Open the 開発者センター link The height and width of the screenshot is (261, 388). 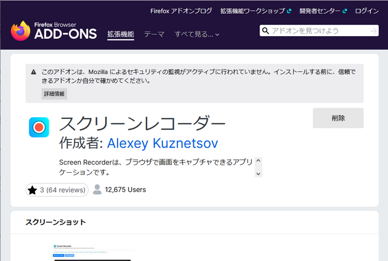(320, 11)
